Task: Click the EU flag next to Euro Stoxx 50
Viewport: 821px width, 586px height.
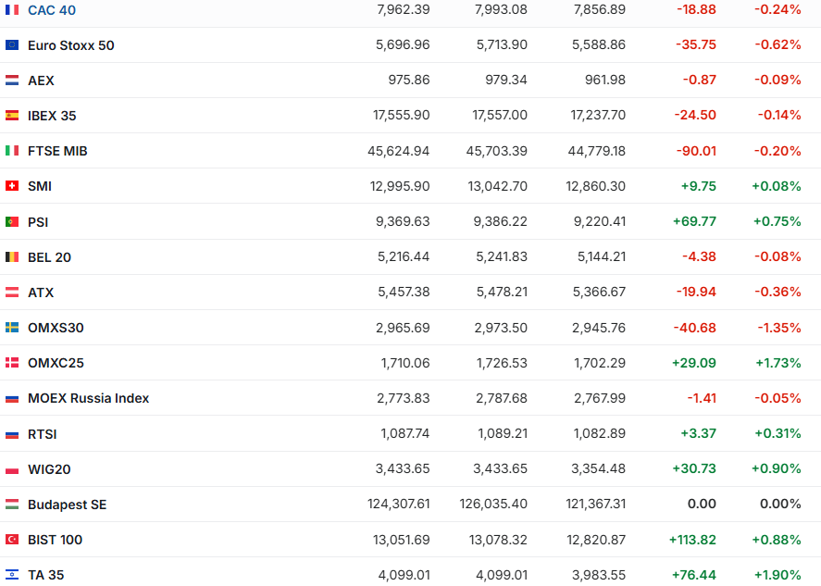Action: pyautogui.click(x=12, y=45)
